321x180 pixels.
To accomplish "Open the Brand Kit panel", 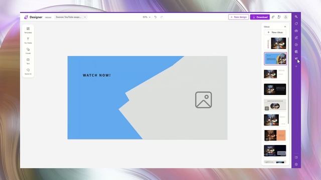I will click(x=28, y=71).
